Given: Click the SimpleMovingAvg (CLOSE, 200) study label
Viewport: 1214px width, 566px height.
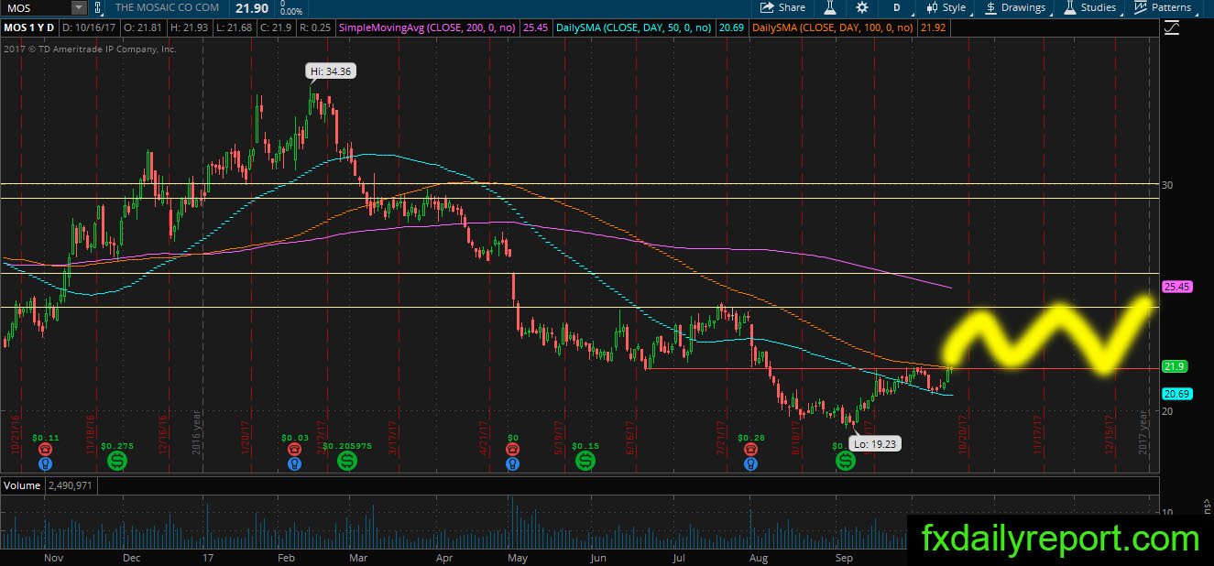Looking at the screenshot, I should click(429, 28).
